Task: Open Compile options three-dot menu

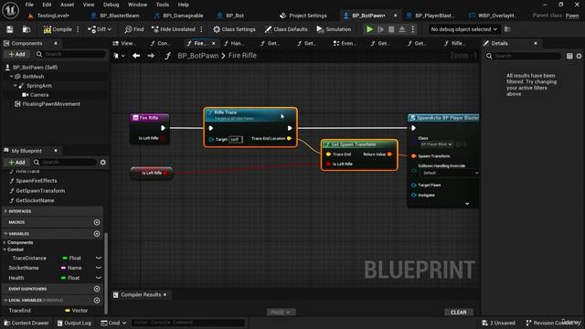Action: [78, 29]
